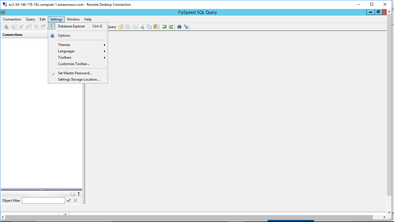Click the Paste toolbar icon
394x222 pixels.
coord(156,27)
